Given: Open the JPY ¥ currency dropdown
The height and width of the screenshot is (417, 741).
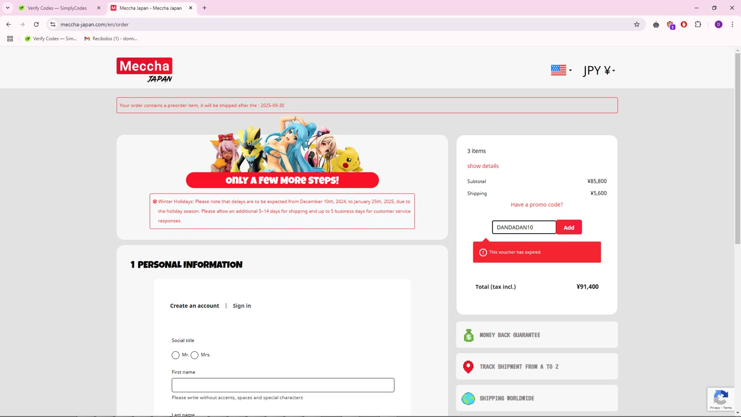Looking at the screenshot, I should tap(599, 70).
